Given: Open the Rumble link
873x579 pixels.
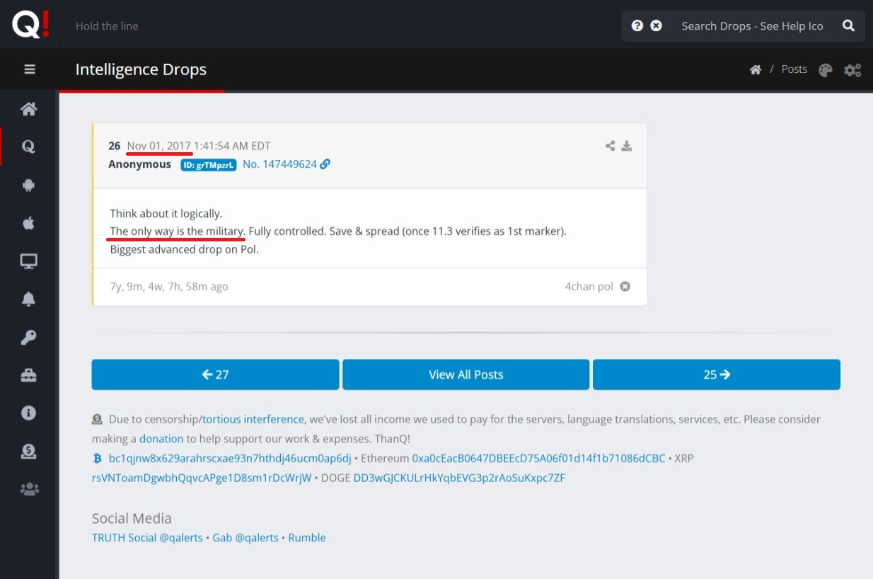Looking at the screenshot, I should [307, 538].
